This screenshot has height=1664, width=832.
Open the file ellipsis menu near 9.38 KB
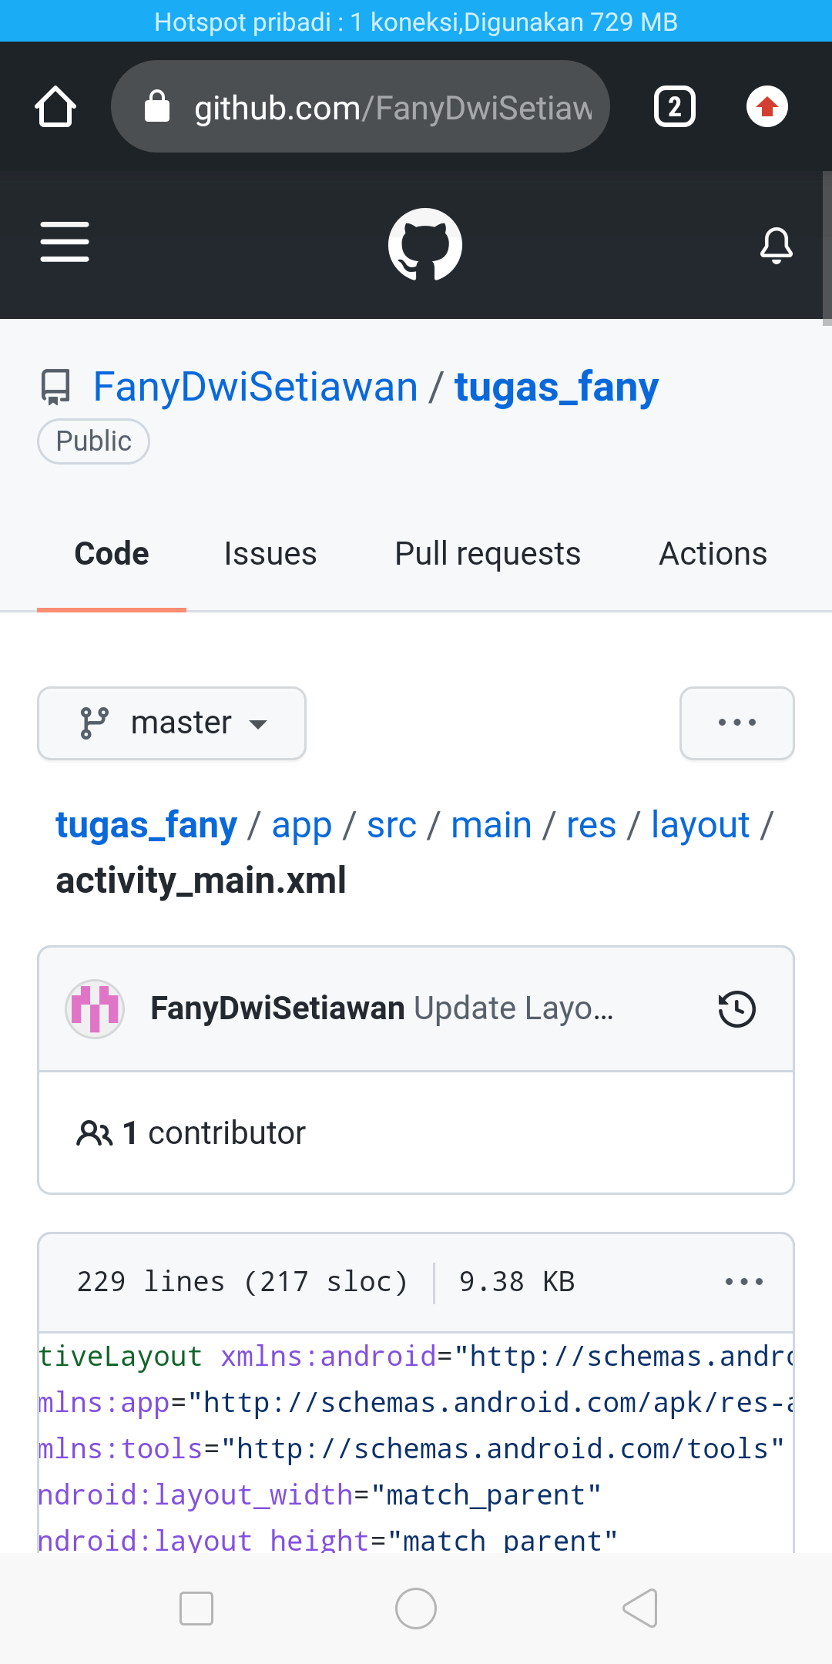pos(743,1281)
